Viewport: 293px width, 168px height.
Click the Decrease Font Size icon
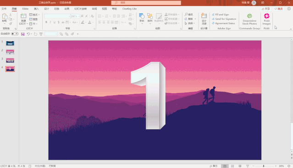(87, 16)
